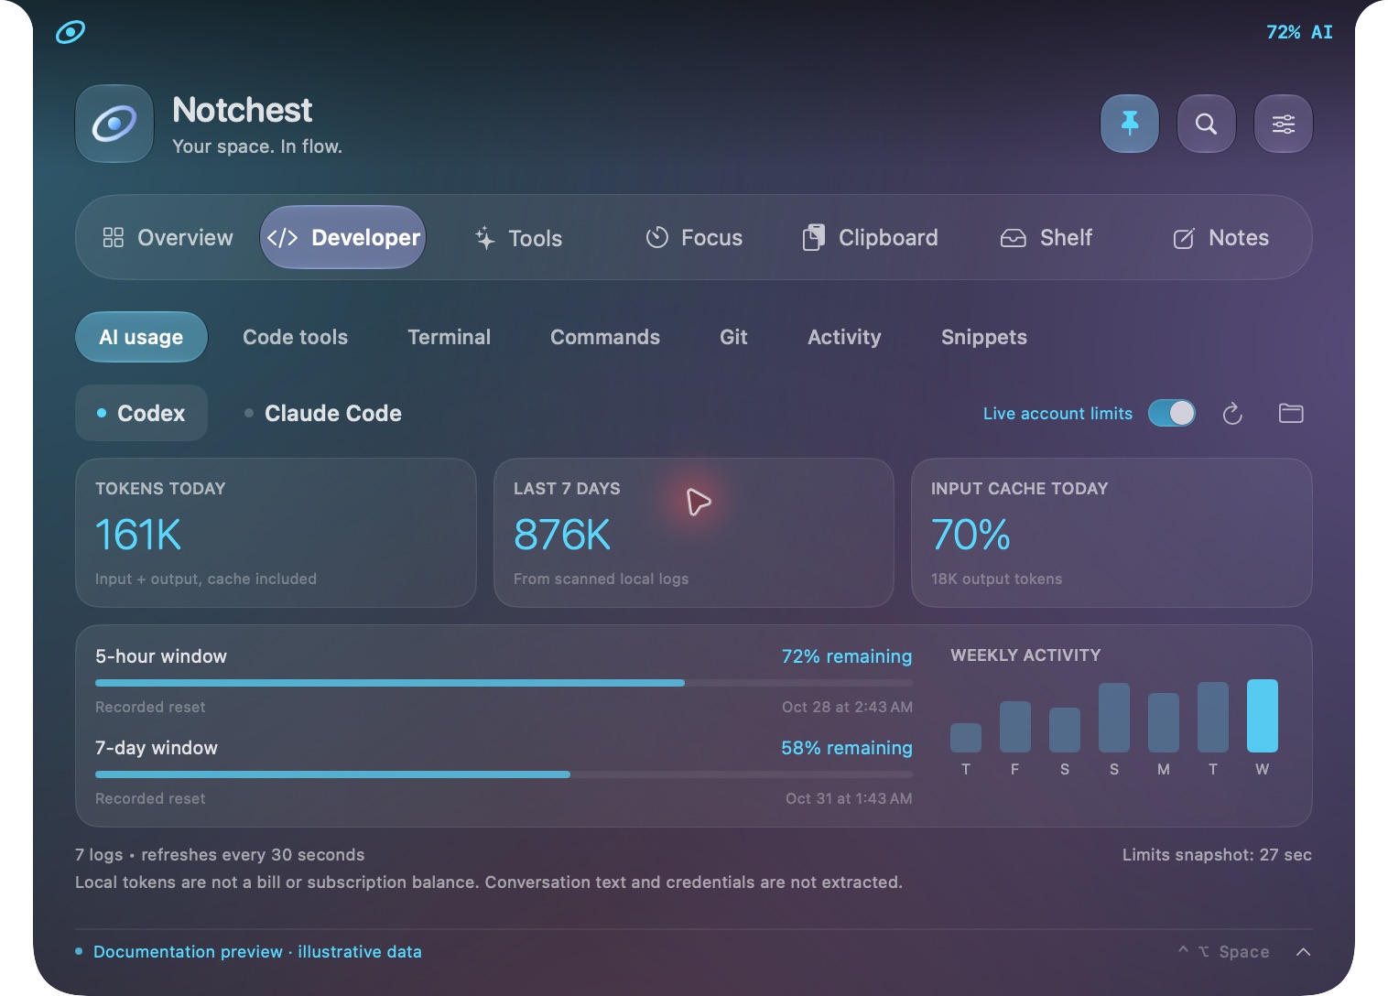This screenshot has height=996, width=1388.
Task: Click the '58% remaining' text
Action: (847, 748)
